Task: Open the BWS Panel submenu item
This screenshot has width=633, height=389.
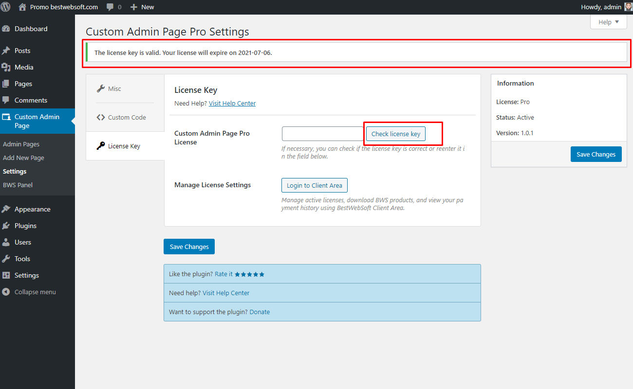Action: 18,185
